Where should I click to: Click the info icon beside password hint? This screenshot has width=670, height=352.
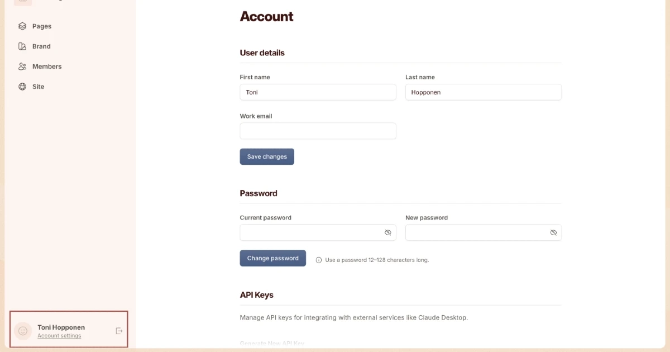pyautogui.click(x=319, y=260)
